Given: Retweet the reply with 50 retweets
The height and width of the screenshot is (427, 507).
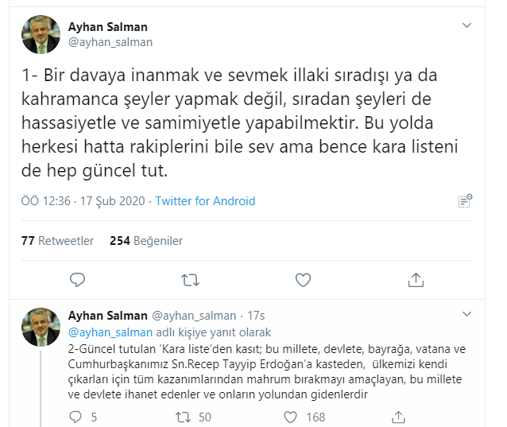Looking at the screenshot, I should (182, 417).
